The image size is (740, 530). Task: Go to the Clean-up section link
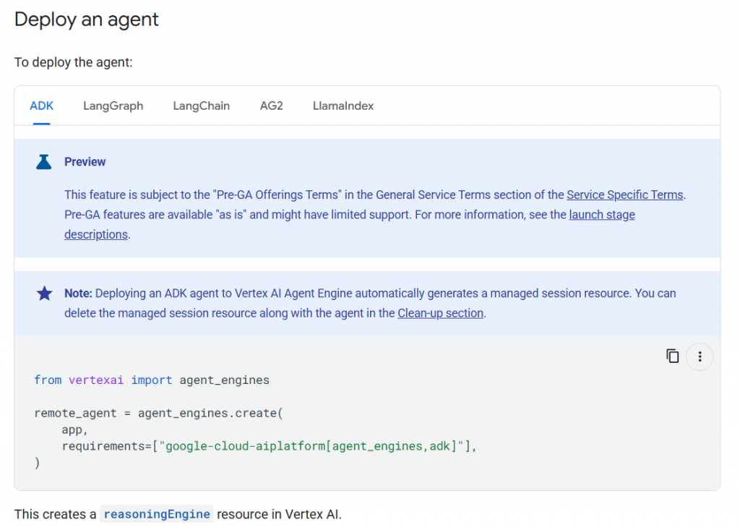[440, 313]
